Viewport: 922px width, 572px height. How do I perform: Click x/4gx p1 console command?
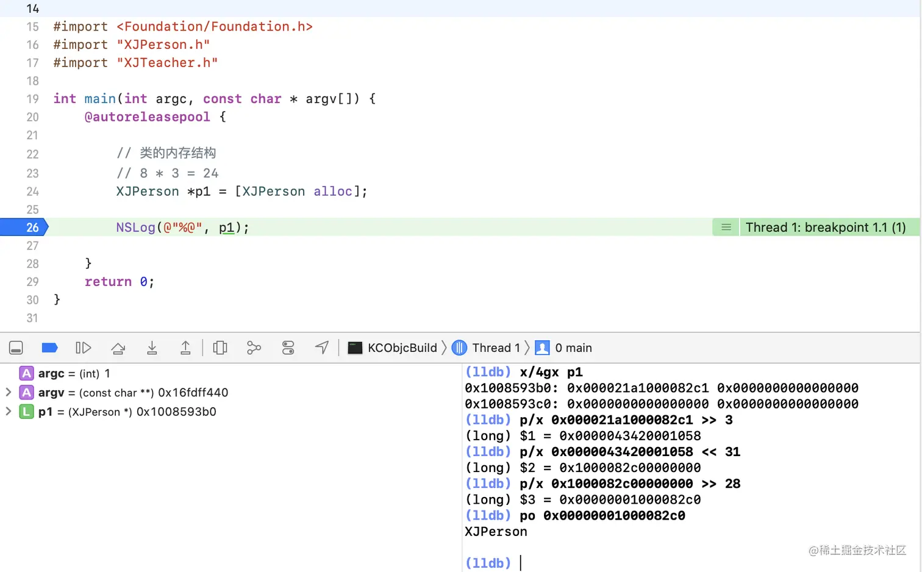[551, 372]
